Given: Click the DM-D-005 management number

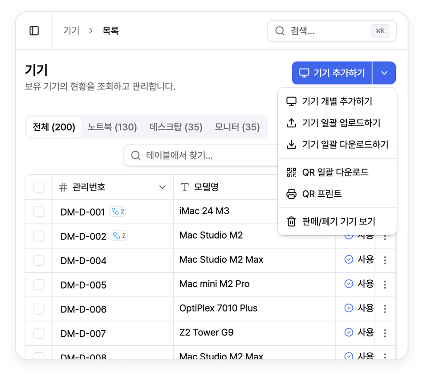Looking at the screenshot, I should 83,285.
